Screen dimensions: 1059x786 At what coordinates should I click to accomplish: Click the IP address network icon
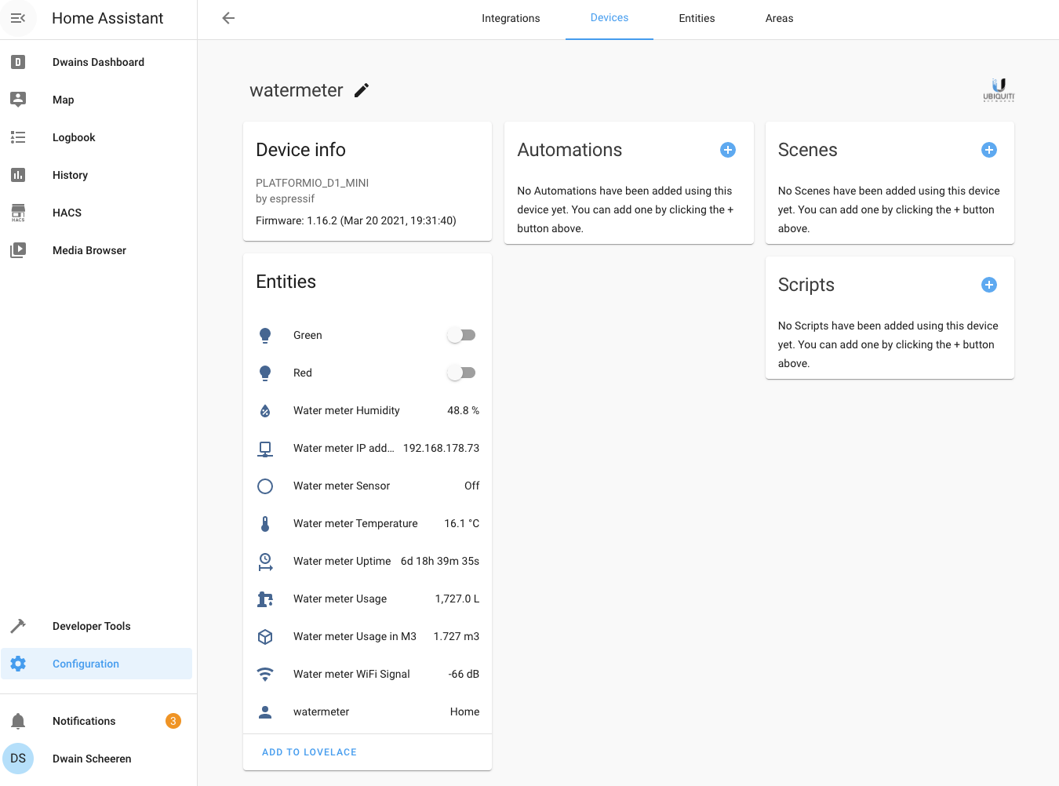[265, 448]
